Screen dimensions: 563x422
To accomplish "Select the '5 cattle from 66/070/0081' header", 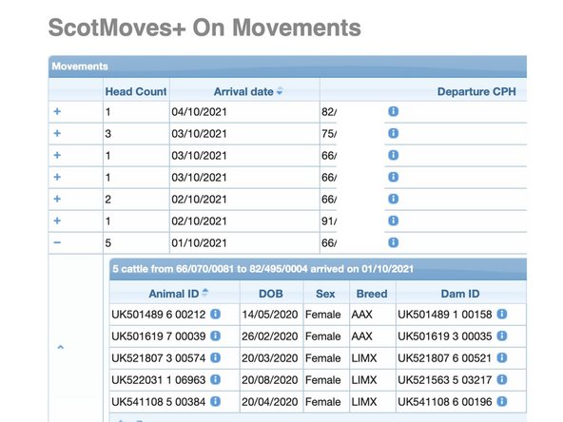I will coord(319,269).
